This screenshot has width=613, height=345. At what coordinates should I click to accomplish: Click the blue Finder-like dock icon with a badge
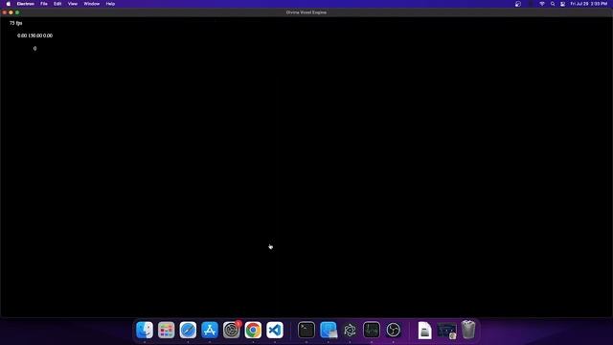tap(329, 330)
